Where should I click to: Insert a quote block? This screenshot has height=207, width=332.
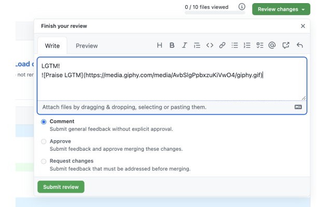197,46
